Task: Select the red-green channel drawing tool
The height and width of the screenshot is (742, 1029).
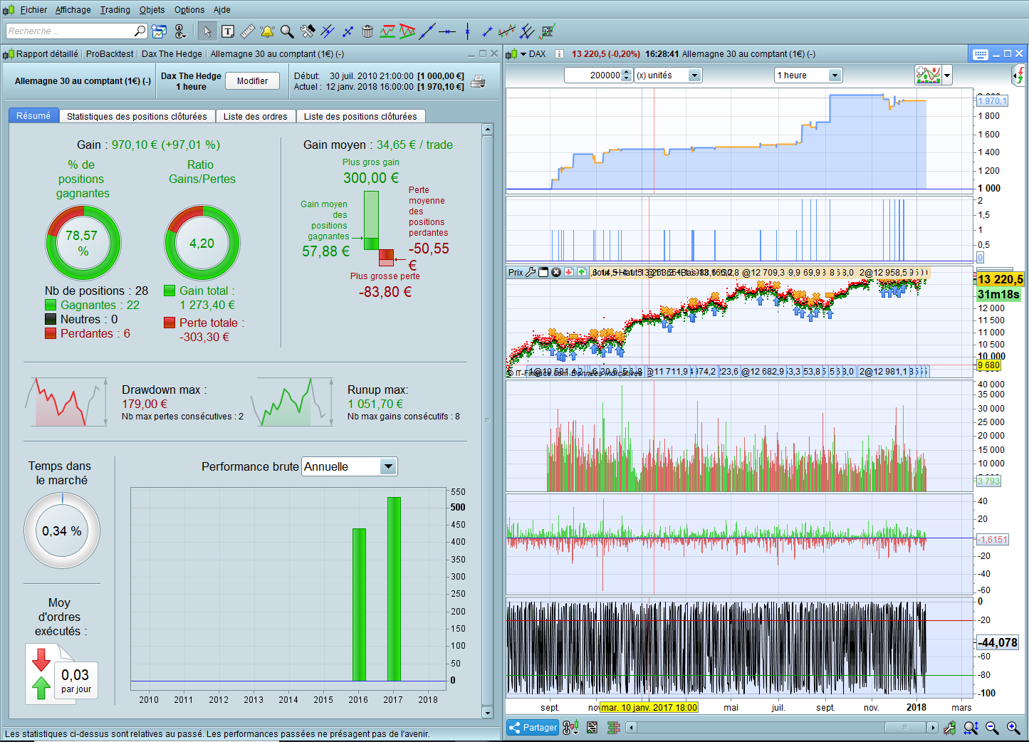Action: tap(387, 31)
